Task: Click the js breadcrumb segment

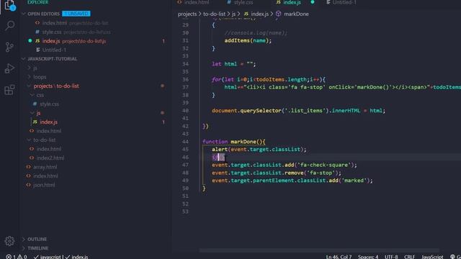Action: tap(233, 14)
